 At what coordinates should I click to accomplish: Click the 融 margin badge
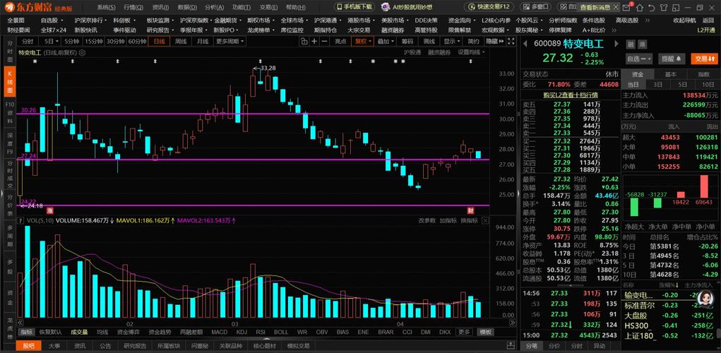click(631, 44)
